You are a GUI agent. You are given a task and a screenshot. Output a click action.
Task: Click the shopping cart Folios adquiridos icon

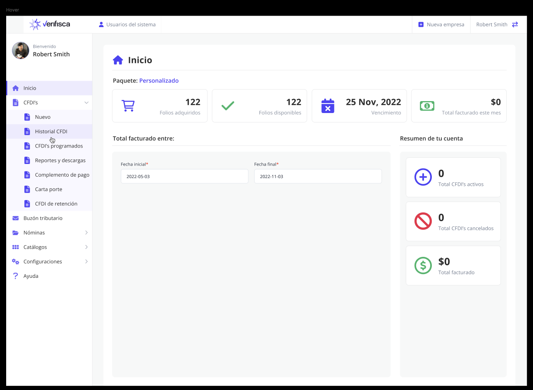coord(128,106)
